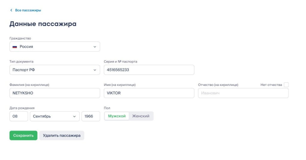The image size is (306, 160).
Task: Expand the Паспорт РФ document type dropdown
Action: [x=55, y=70]
